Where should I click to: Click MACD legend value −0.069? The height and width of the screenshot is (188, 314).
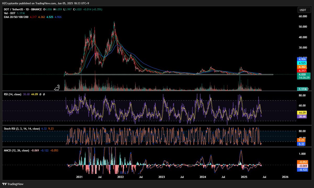point(35,150)
